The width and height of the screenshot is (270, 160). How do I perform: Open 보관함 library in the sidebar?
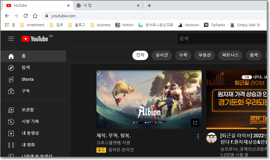click(33, 110)
